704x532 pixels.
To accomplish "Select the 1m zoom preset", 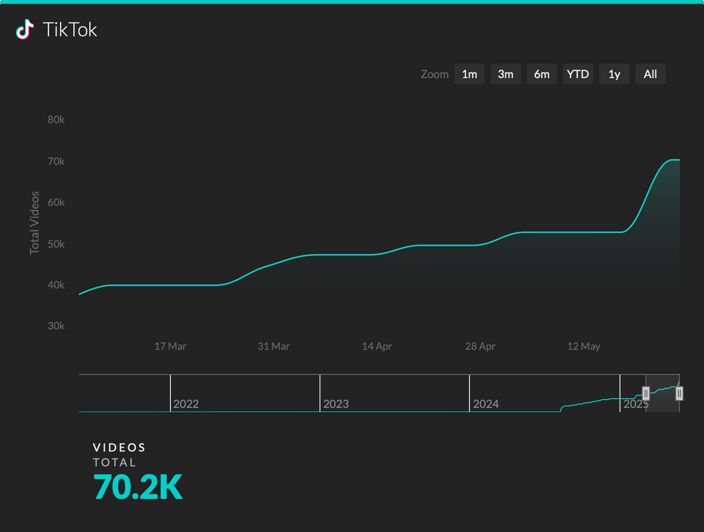I will click(x=469, y=74).
